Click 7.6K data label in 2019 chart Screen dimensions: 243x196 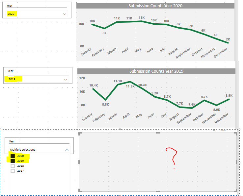pyautogui.click(x=192, y=105)
